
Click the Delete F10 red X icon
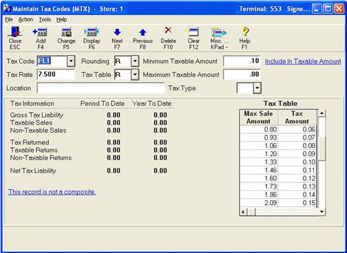pos(168,38)
